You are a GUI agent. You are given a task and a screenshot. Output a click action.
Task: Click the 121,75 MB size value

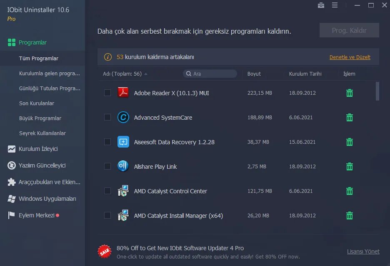click(x=260, y=191)
